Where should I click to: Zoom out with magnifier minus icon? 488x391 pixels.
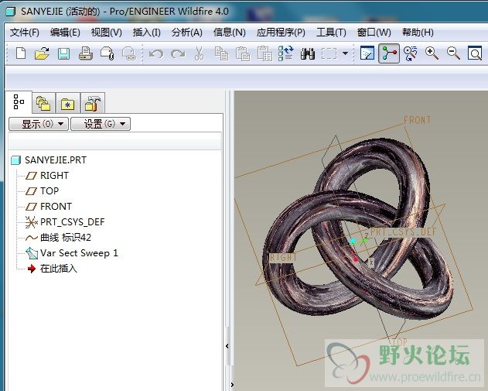pyautogui.click(x=453, y=53)
